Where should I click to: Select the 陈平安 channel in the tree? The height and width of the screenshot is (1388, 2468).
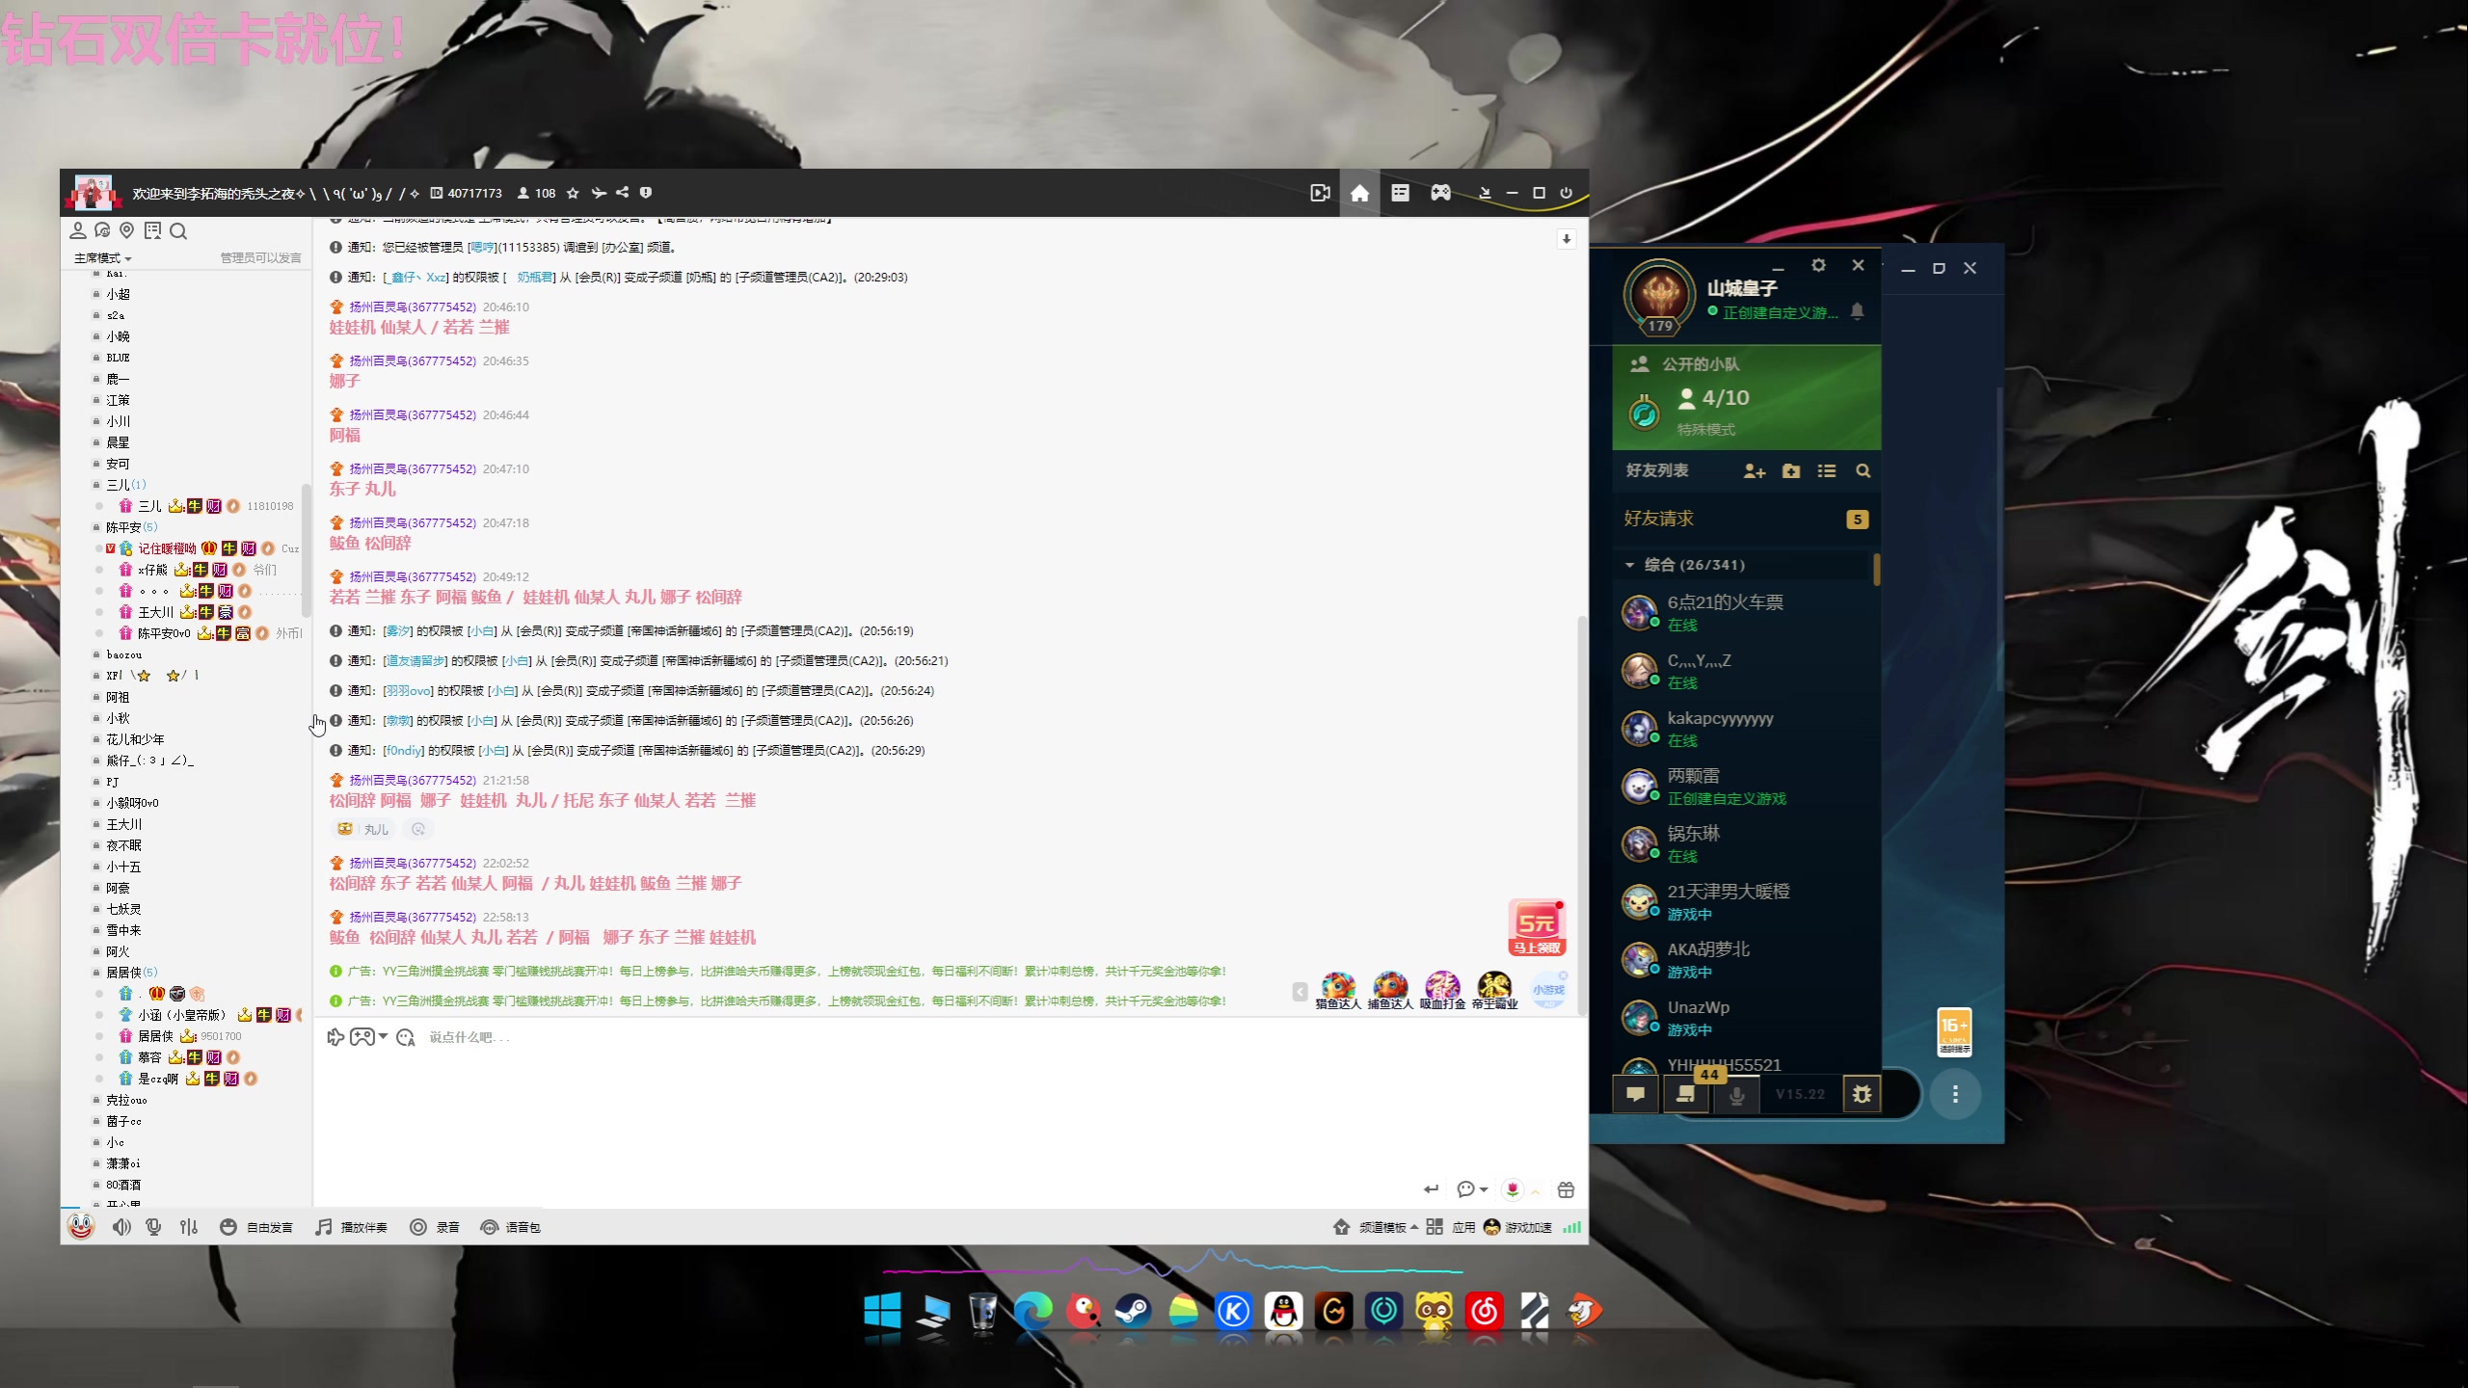[123, 527]
